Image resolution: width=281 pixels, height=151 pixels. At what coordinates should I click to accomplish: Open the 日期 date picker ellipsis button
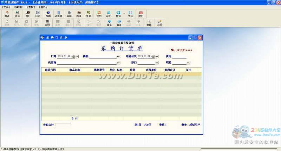coord(77,57)
